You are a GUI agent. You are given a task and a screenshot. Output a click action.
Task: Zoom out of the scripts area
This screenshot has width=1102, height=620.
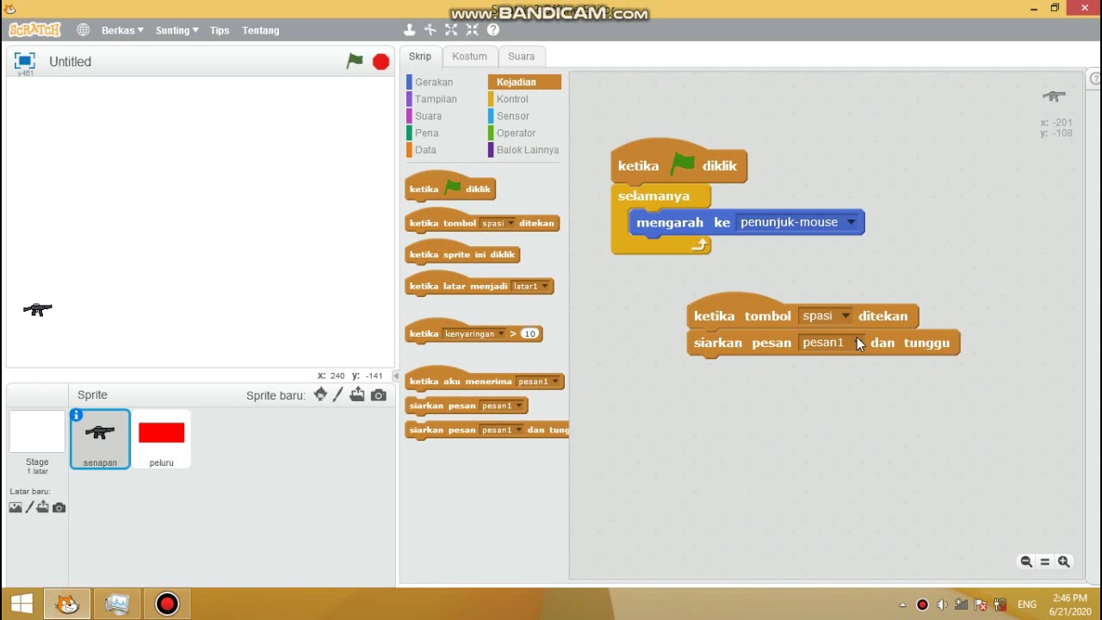click(x=1026, y=561)
